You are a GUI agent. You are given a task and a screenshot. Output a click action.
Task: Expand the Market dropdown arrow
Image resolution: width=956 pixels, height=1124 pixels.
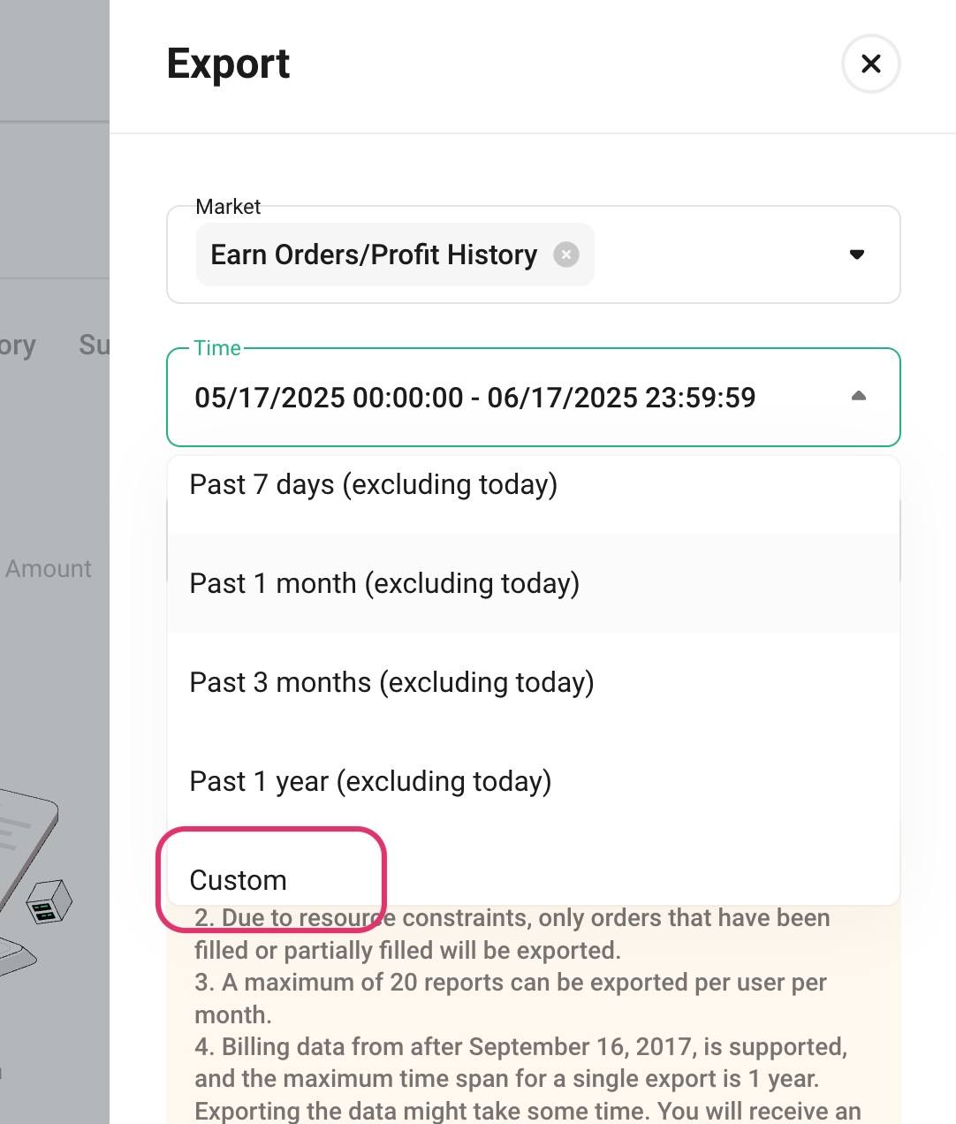[856, 254]
